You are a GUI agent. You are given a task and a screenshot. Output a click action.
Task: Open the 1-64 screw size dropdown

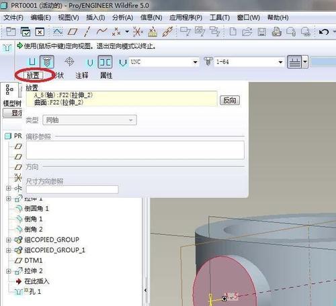280,62
